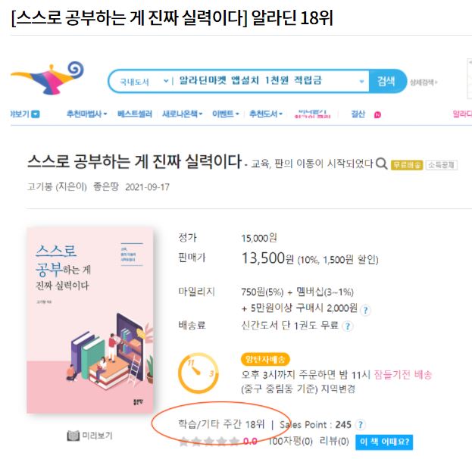Click the 이 책 어때요? button

coord(386,442)
